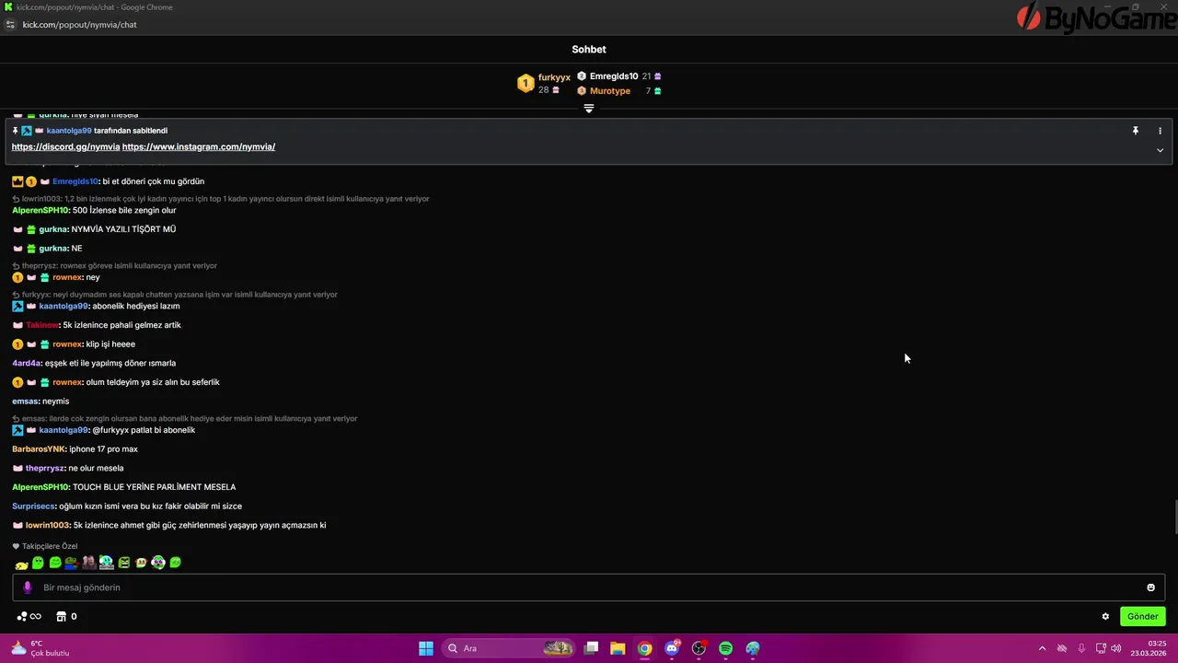The width and height of the screenshot is (1178, 663).
Task: Open Task View in the taskbar
Action: coord(592,648)
